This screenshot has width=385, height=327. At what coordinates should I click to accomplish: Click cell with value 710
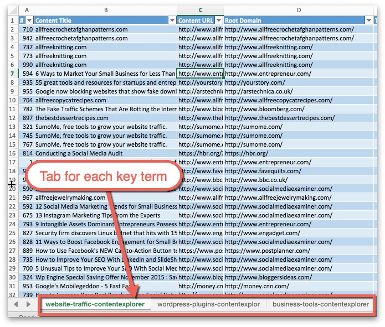point(27,29)
